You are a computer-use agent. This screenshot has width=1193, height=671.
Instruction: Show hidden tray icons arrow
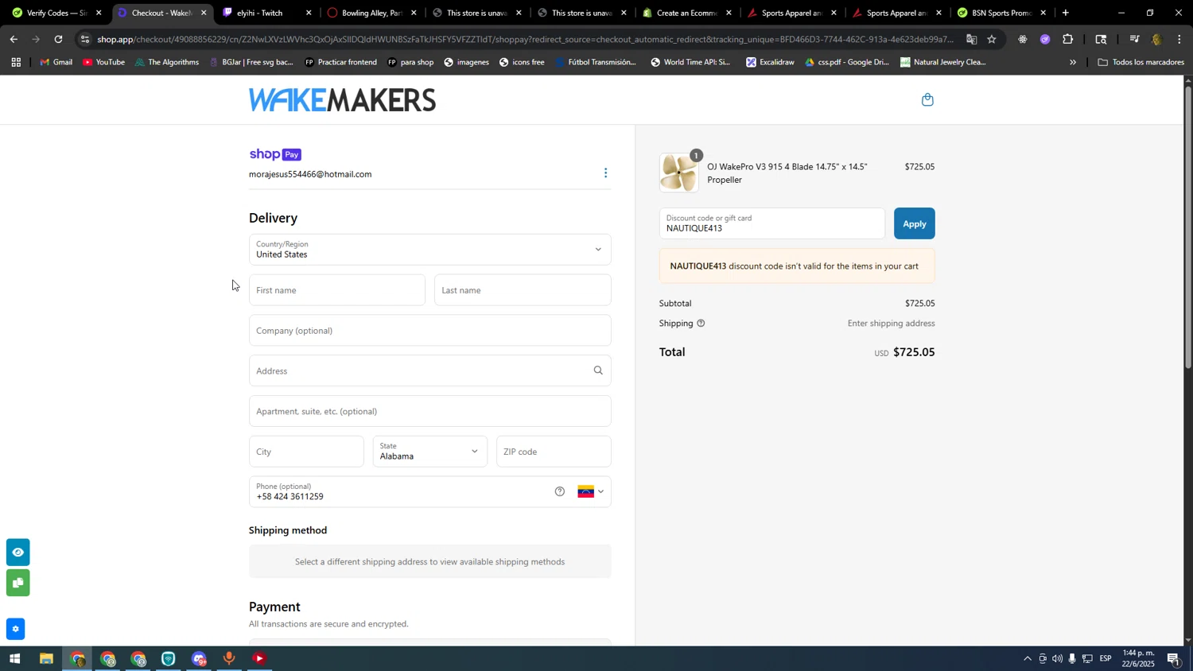coord(1027,659)
